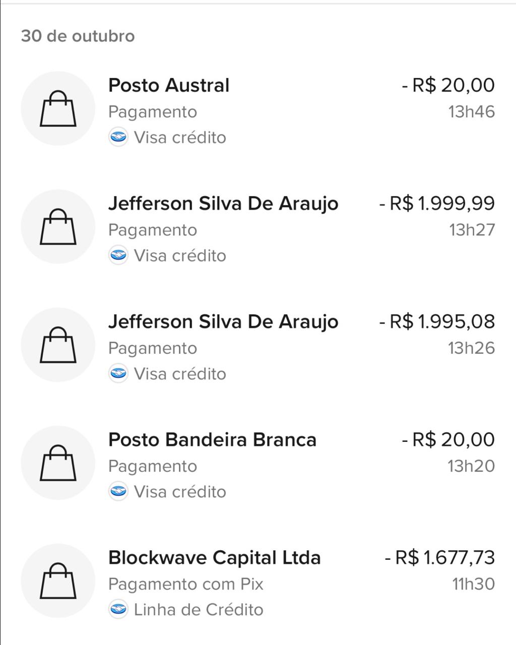Tap Mercado Pago icon under Posto Bandeira Branca
The width and height of the screenshot is (516, 645).
tap(118, 491)
